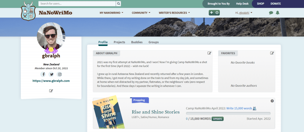The height and width of the screenshot is (132, 304).
Task: Edit the About gbralph section
Action: (209, 53)
